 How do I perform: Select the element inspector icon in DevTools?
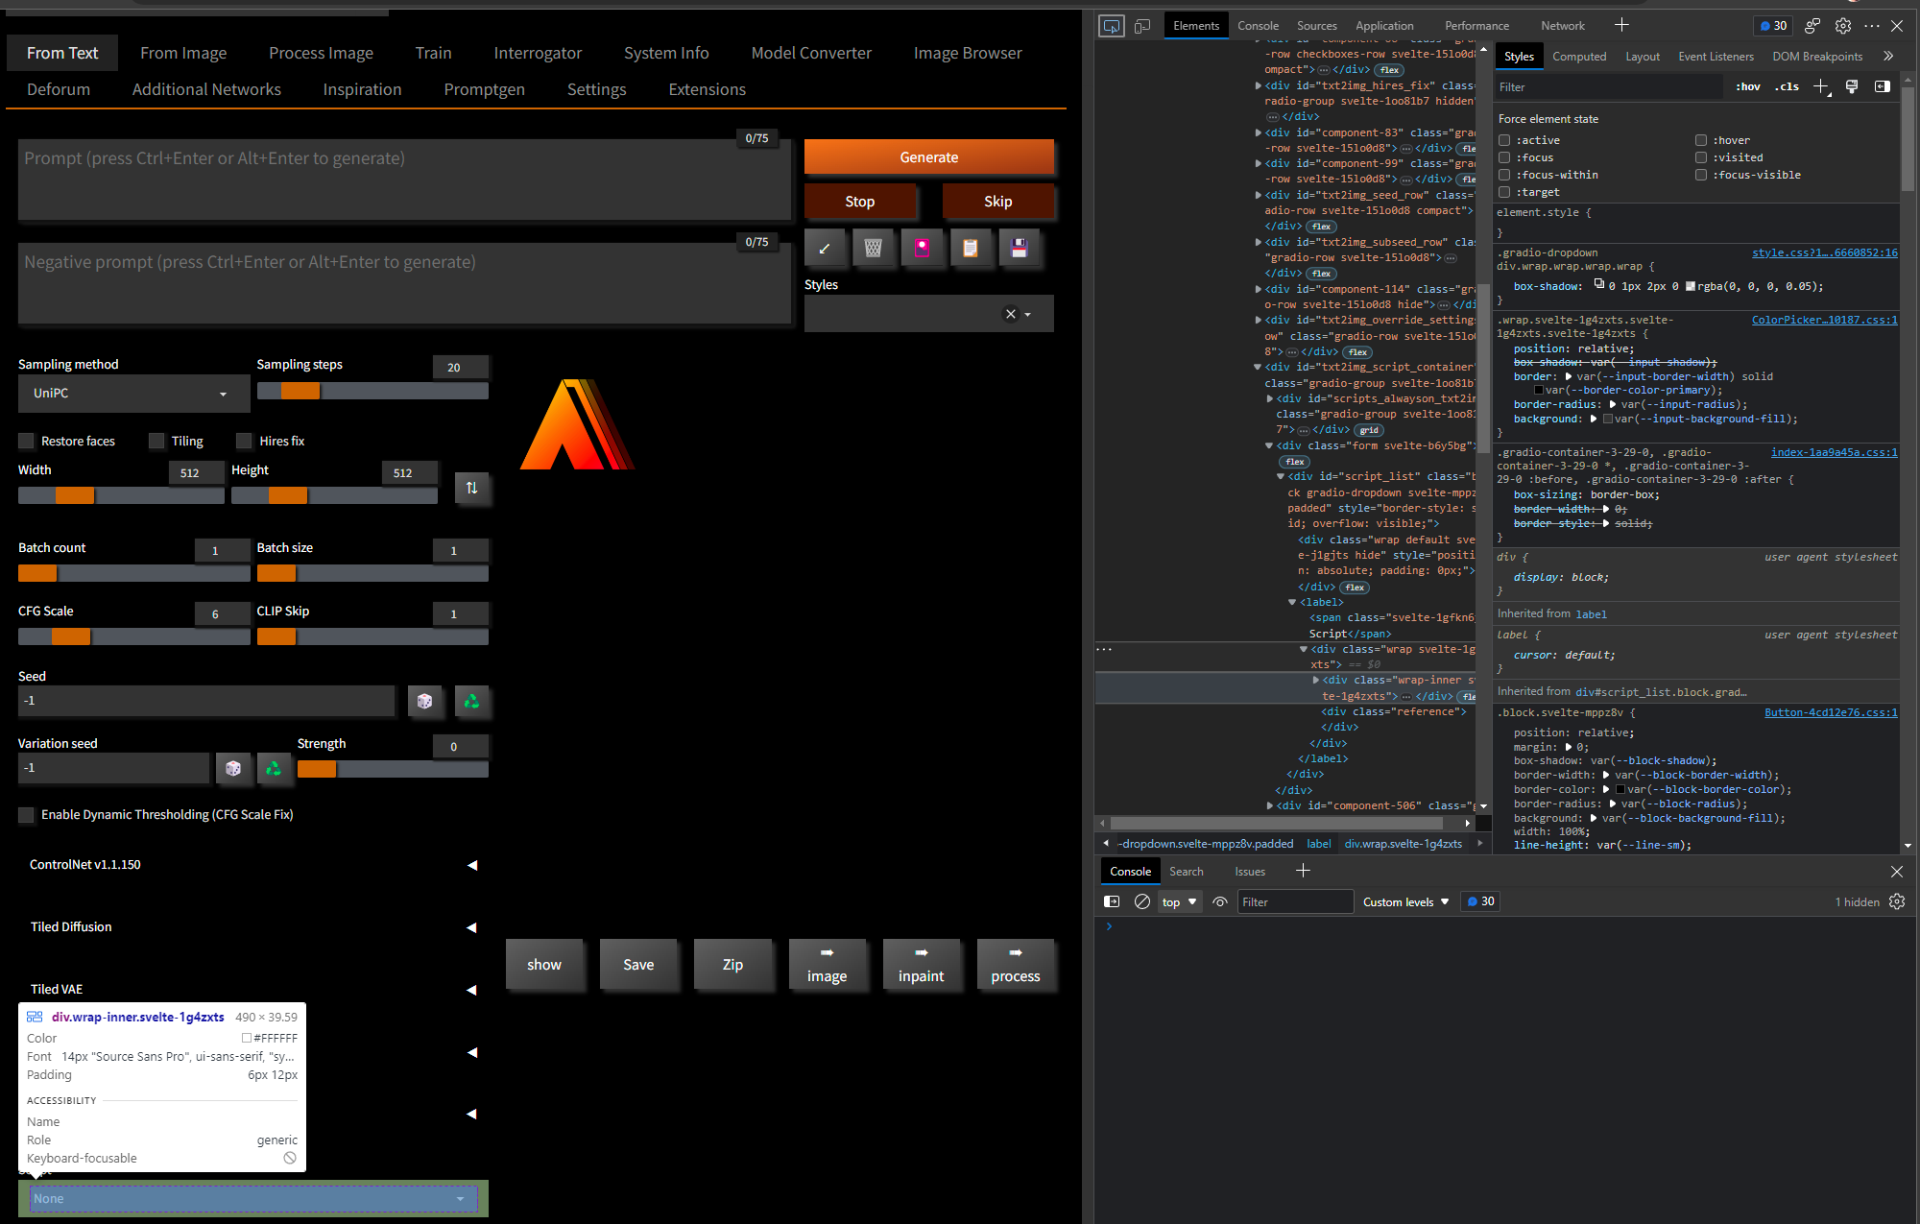click(x=1111, y=25)
